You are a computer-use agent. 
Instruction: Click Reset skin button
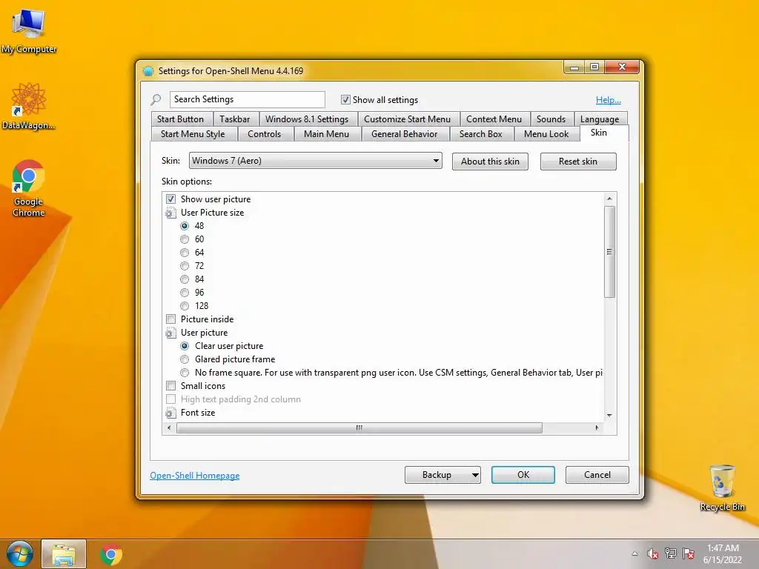click(x=578, y=162)
